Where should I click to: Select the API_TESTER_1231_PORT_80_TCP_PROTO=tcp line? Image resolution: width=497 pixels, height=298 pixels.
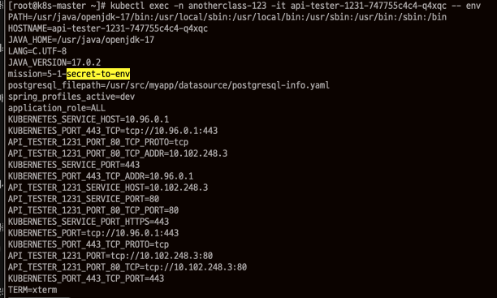coord(98,142)
